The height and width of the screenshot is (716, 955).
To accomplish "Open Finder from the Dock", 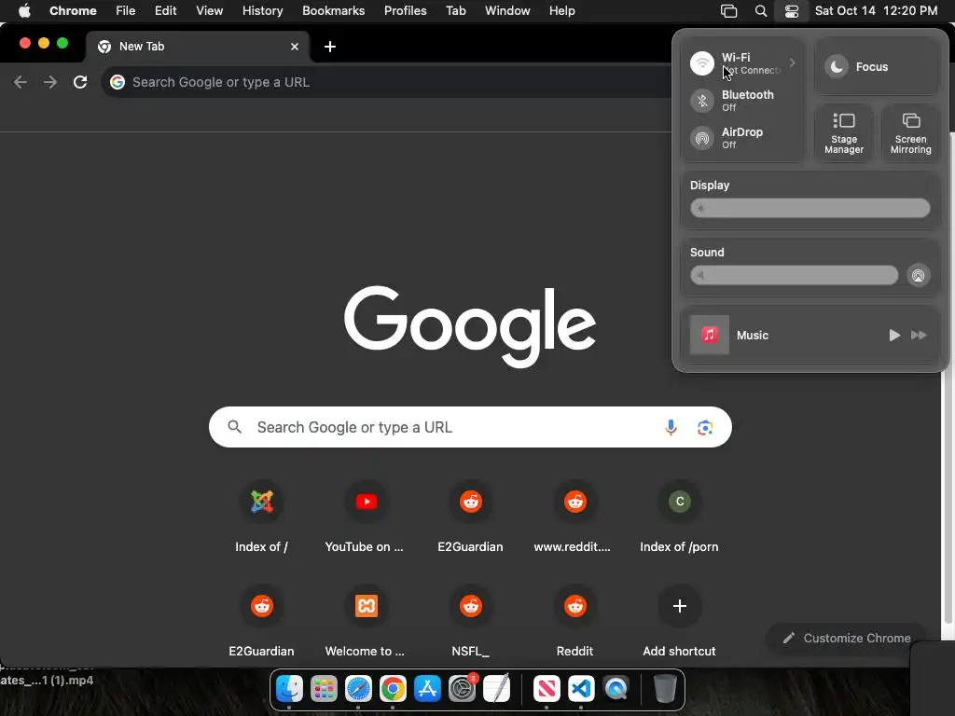I will tap(289, 689).
